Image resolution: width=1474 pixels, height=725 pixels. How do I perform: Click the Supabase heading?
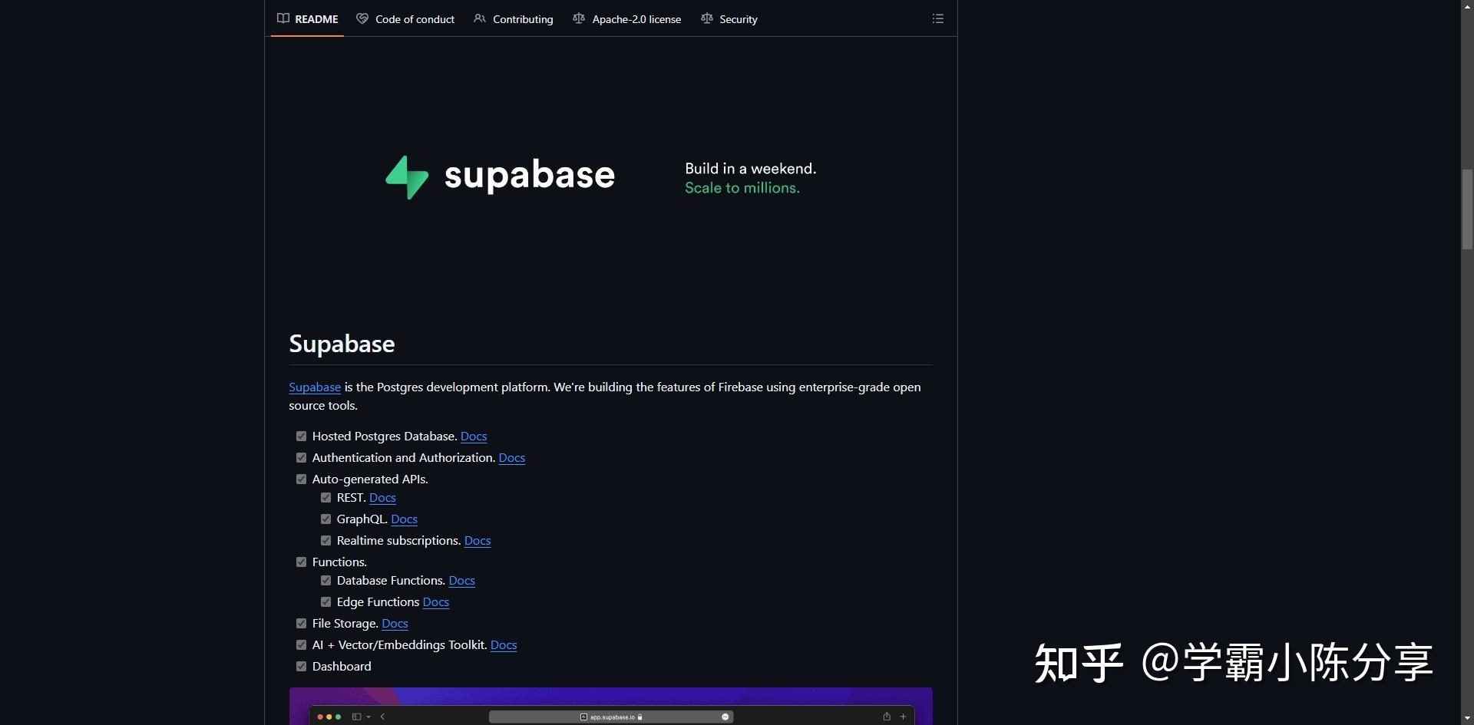pos(342,344)
